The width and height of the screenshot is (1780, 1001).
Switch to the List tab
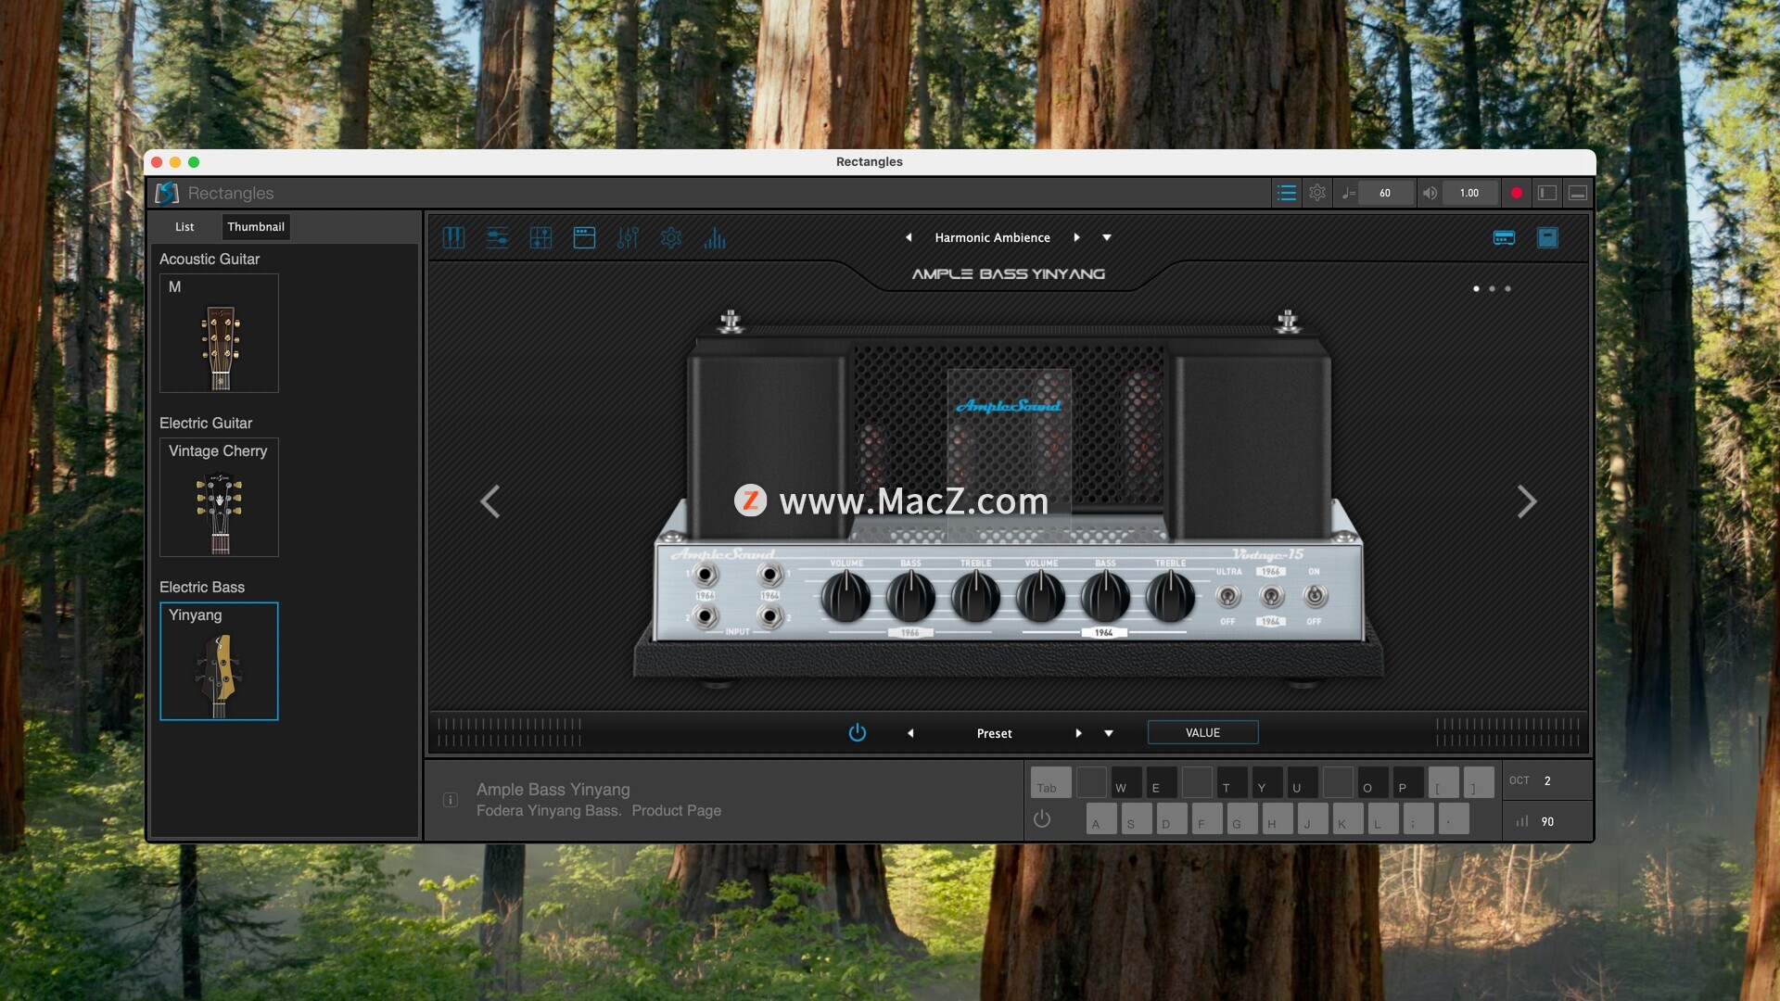184,227
